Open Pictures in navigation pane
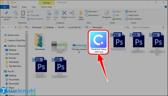Viewport: 168px width, 96px height. pyautogui.click(x=11, y=58)
